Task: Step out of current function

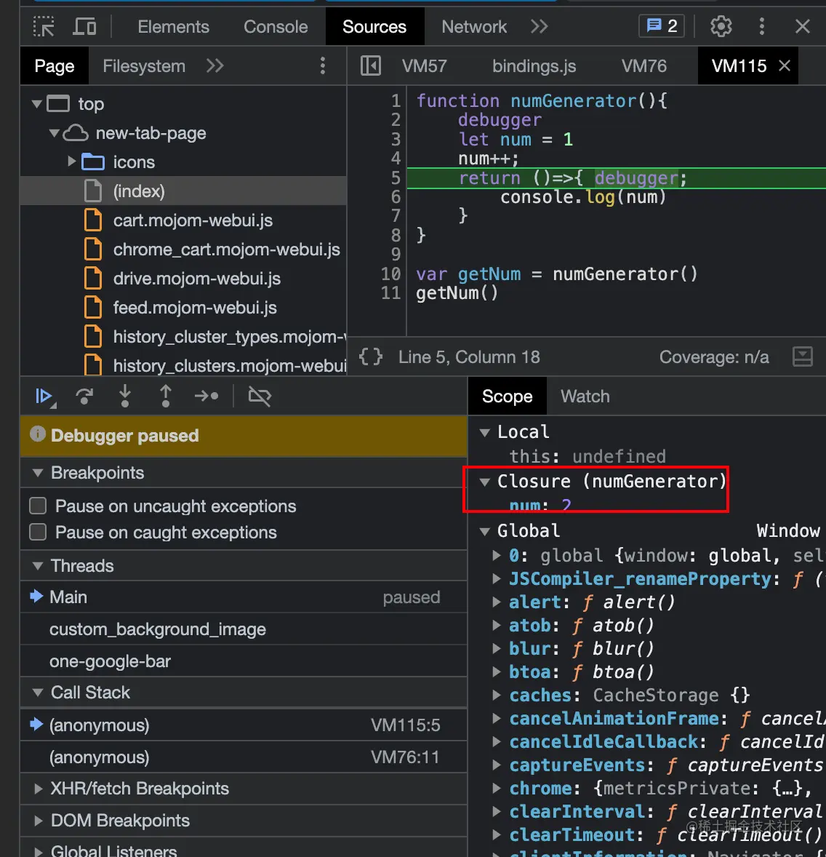Action: (166, 396)
